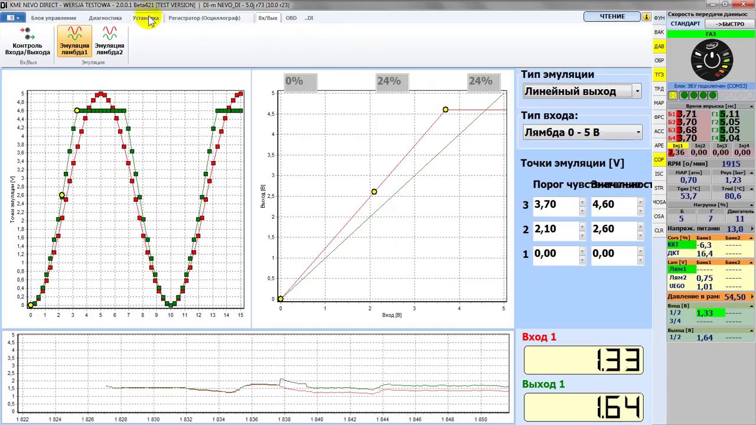Select the green ККТ correction label

pos(681,244)
